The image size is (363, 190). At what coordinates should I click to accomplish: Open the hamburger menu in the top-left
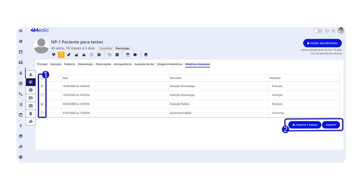[x=21, y=31]
